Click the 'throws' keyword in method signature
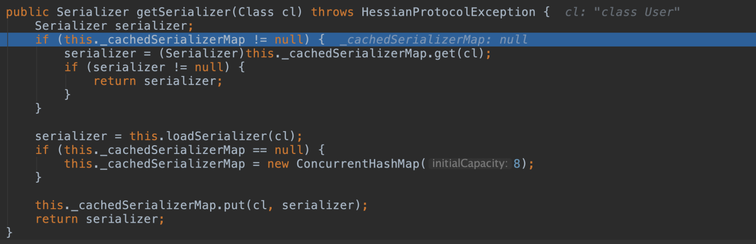This screenshot has width=756, height=244. (333, 12)
